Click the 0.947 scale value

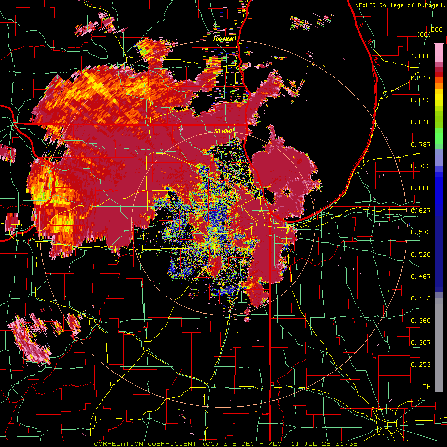pos(421,78)
